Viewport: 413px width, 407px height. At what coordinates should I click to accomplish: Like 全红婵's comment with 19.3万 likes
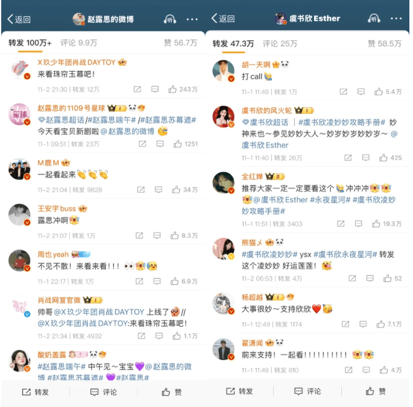(x=376, y=224)
